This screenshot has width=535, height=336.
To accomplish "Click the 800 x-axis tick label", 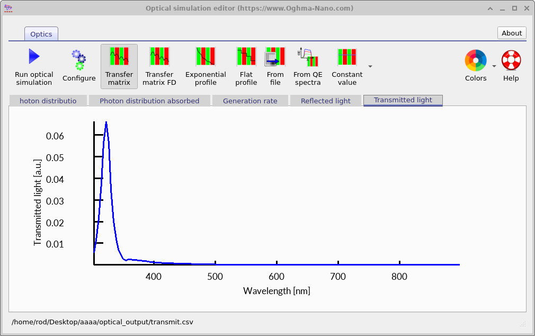I will (399, 277).
